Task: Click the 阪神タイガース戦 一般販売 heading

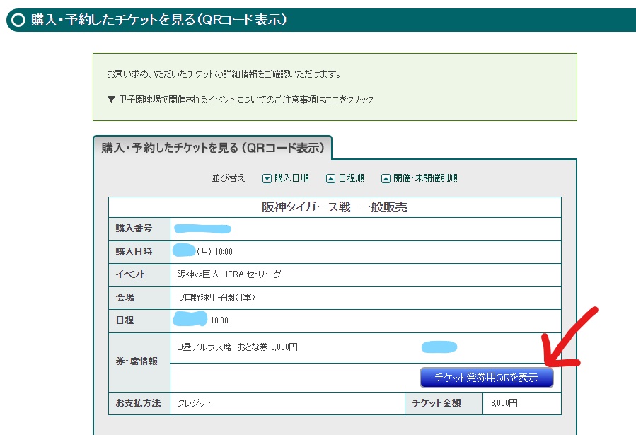Action: click(335, 207)
